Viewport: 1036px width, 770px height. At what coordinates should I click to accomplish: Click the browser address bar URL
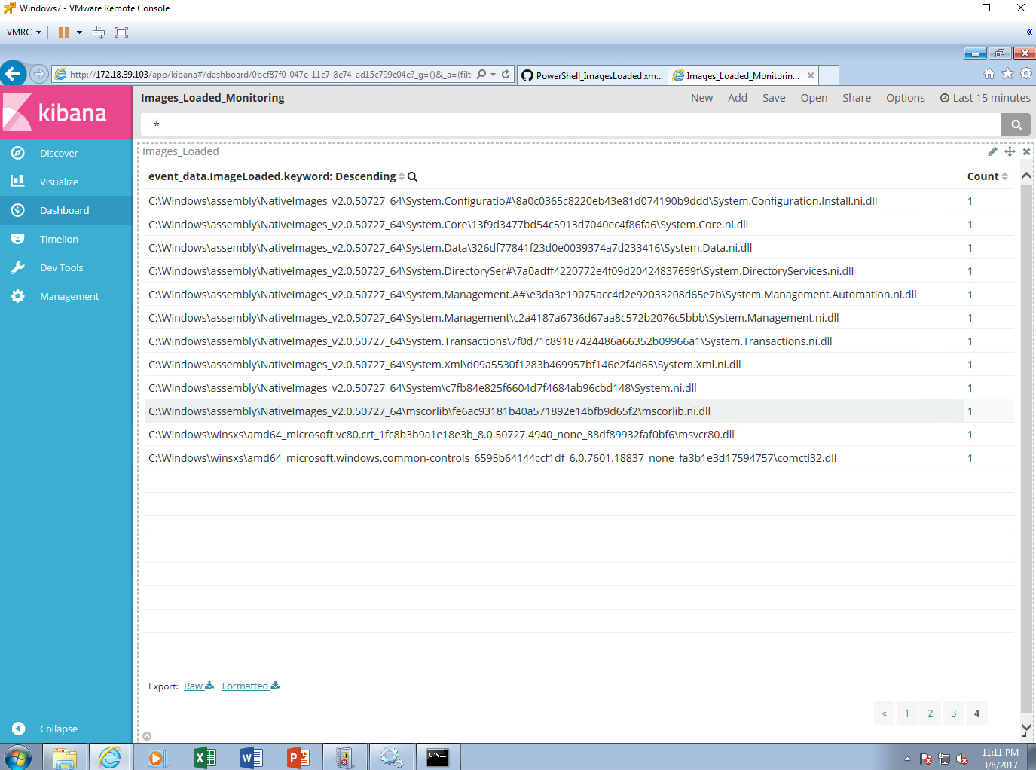[x=270, y=75]
